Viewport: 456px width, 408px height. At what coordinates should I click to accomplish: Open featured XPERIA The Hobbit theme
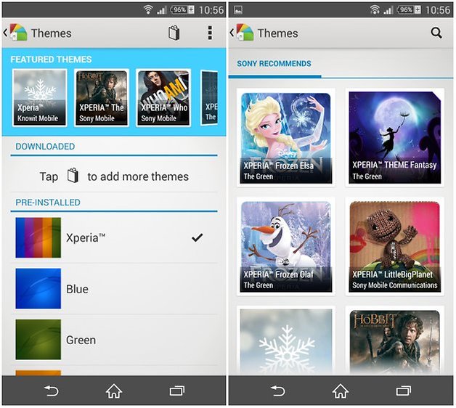click(x=102, y=98)
